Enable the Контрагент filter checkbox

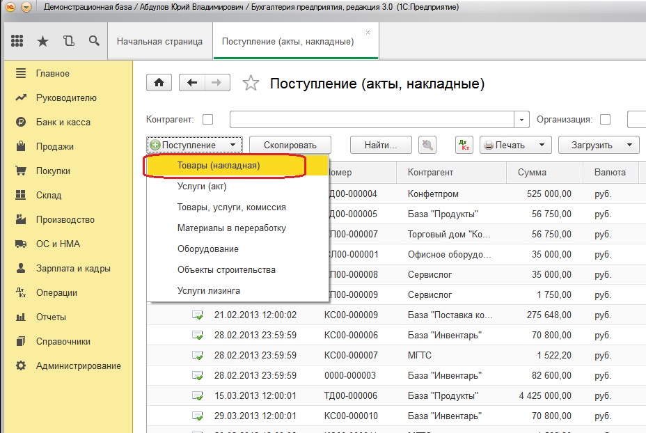pos(208,120)
